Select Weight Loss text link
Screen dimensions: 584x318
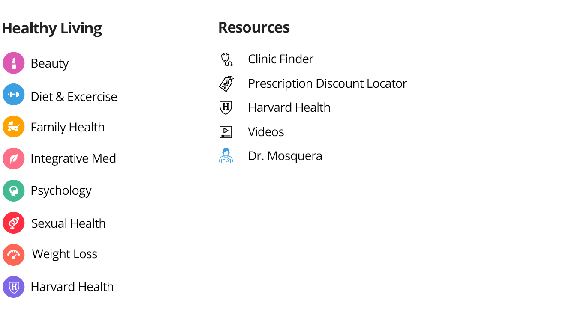coord(65,254)
